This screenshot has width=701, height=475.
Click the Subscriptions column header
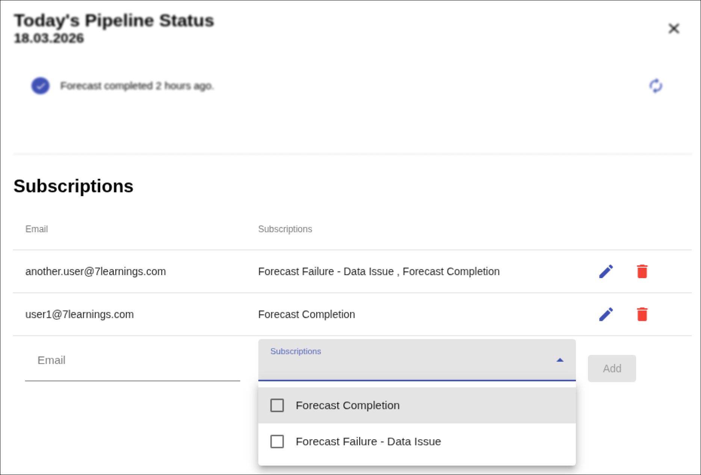(285, 229)
